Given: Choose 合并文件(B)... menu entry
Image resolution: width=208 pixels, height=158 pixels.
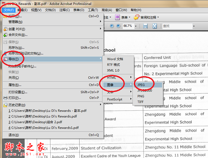Looking at the screenshot, I should point(53,35).
